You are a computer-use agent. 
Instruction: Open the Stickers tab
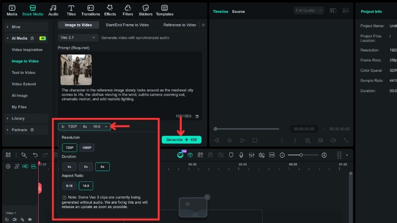pyautogui.click(x=145, y=10)
